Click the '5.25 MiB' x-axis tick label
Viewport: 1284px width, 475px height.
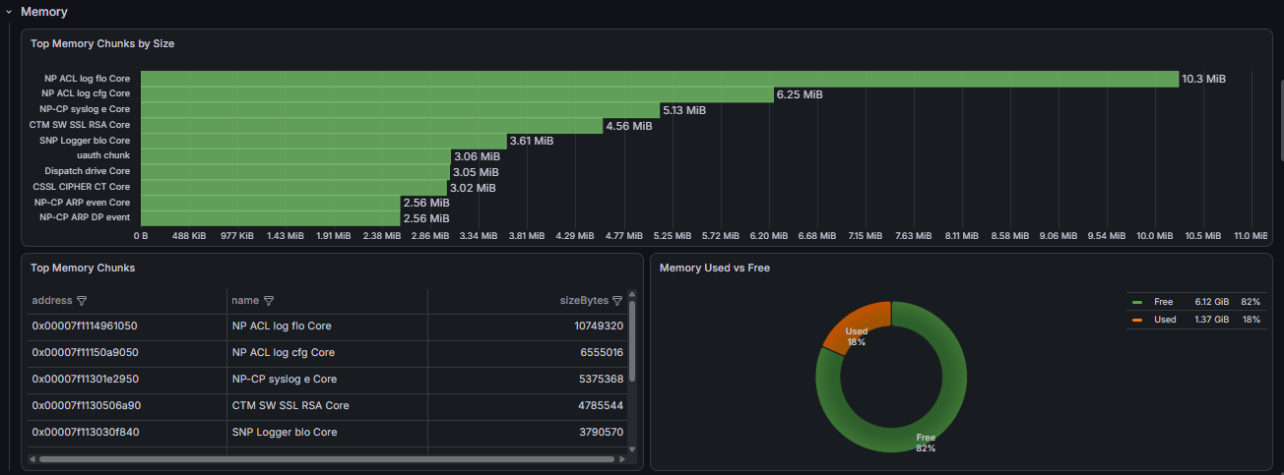point(674,236)
